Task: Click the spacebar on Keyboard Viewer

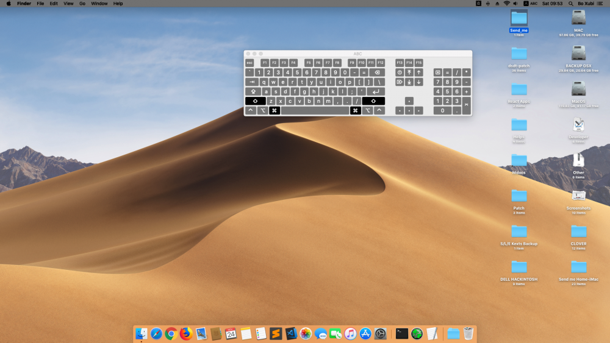Action: pyautogui.click(x=315, y=111)
